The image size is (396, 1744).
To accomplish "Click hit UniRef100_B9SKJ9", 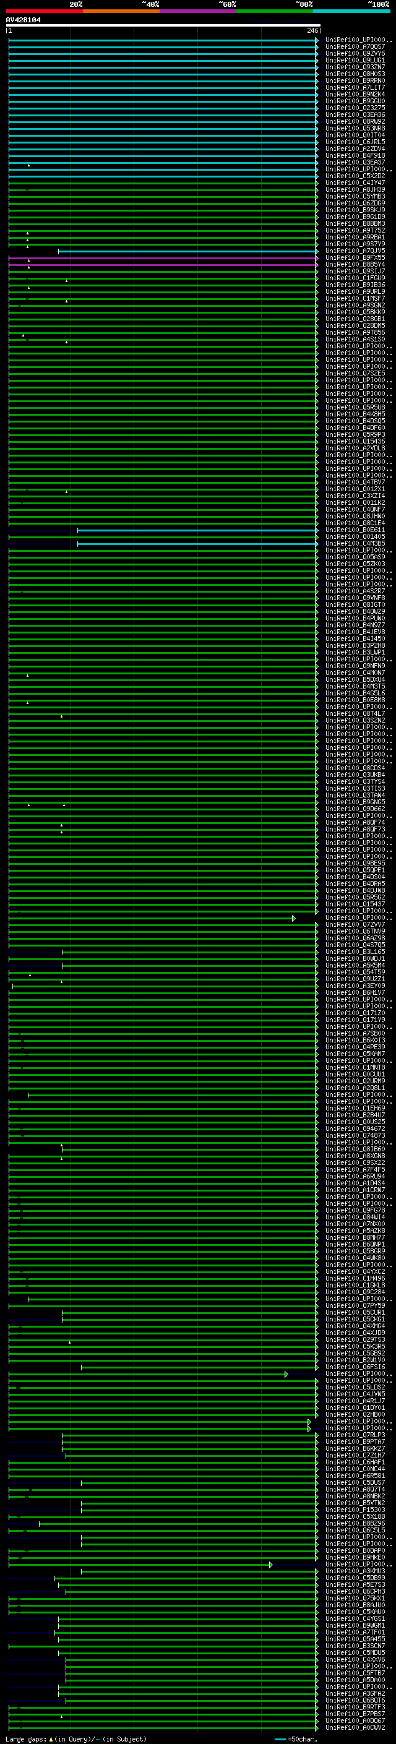I will tap(355, 210).
